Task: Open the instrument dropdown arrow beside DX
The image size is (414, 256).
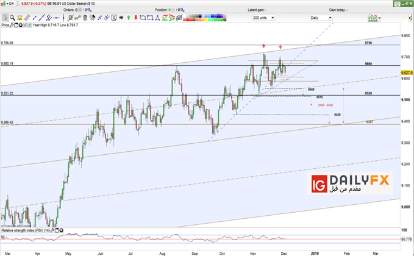Action: (x=7, y=4)
